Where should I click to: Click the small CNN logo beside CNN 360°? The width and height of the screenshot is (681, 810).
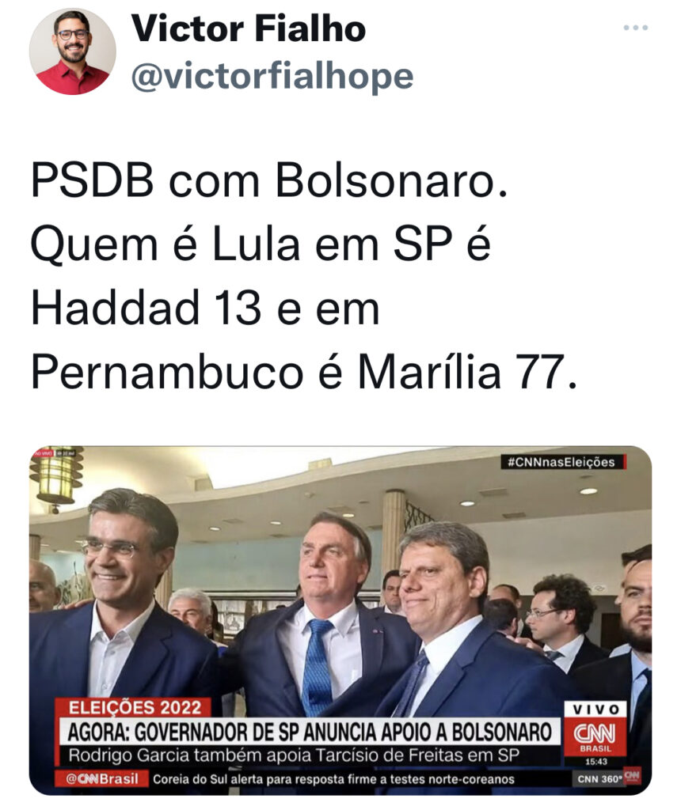click(x=633, y=775)
